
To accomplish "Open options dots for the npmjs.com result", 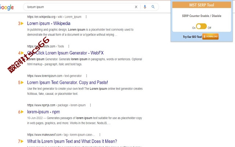I will (x=90, y=105).
